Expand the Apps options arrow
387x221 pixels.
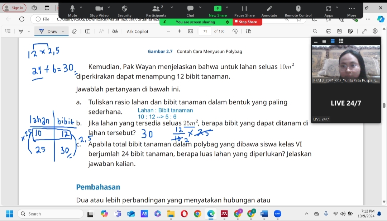coord(337,8)
